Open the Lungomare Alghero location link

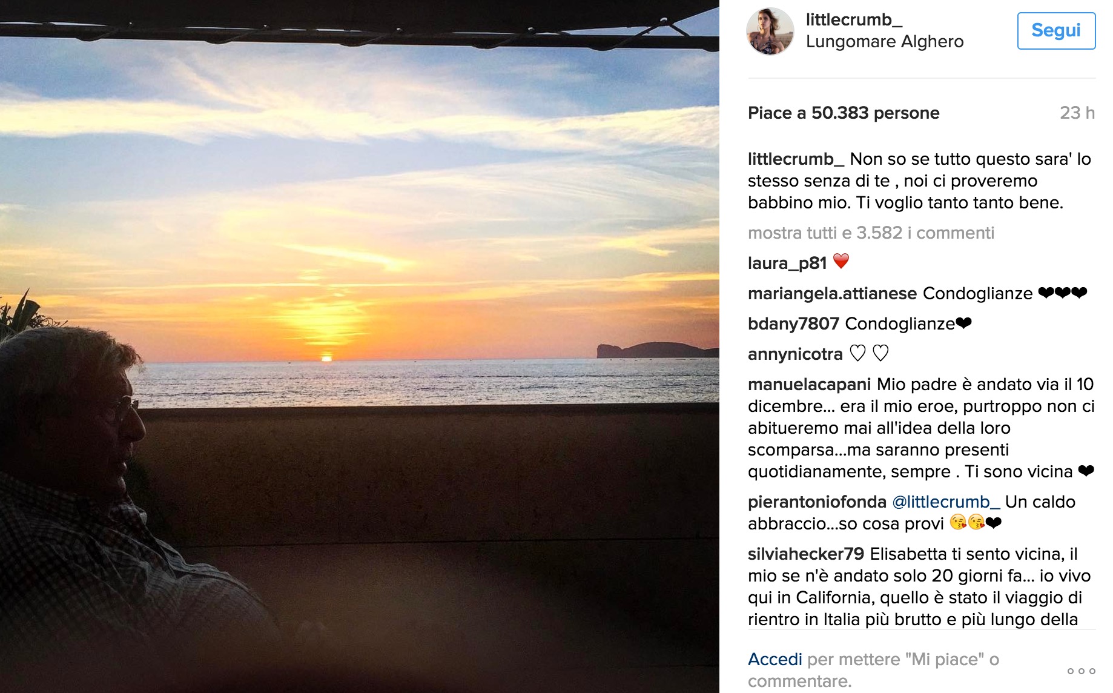coord(884,41)
